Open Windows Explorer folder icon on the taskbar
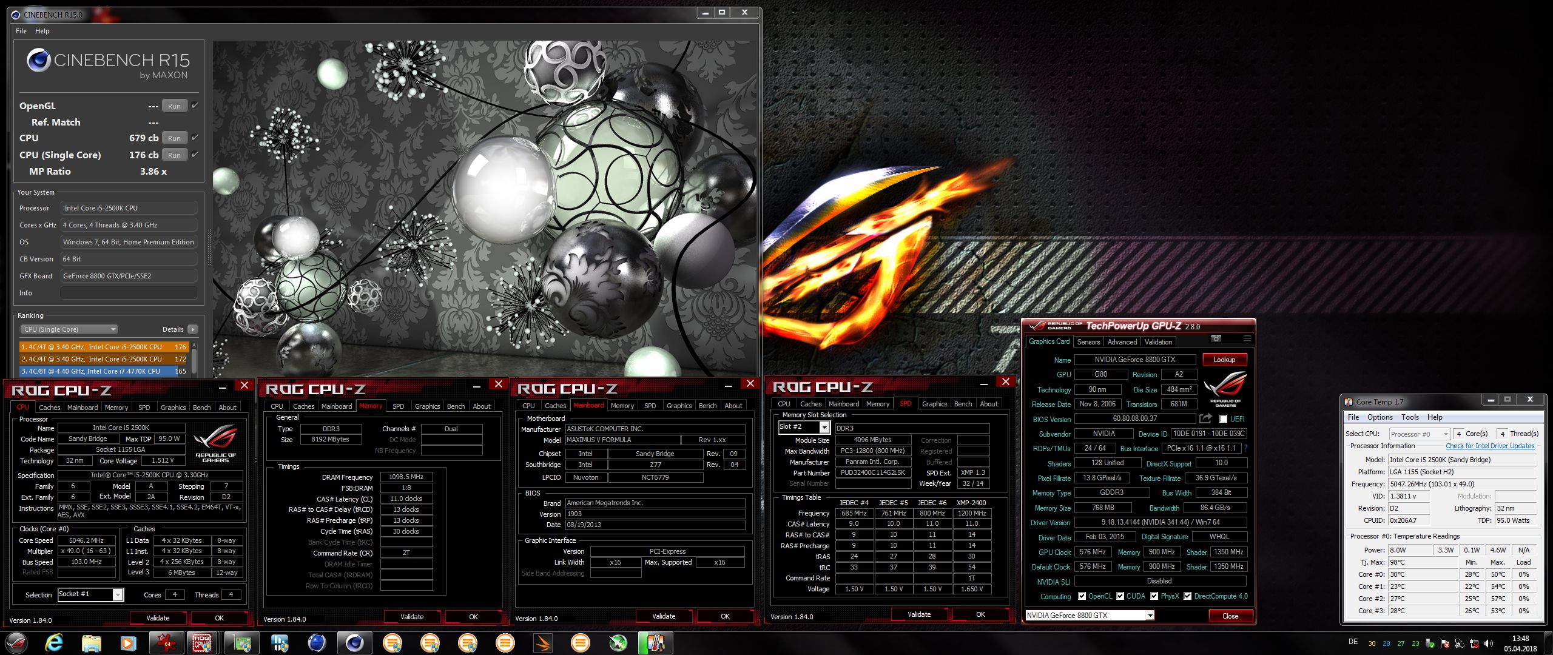The width and height of the screenshot is (1553, 655). [91, 643]
